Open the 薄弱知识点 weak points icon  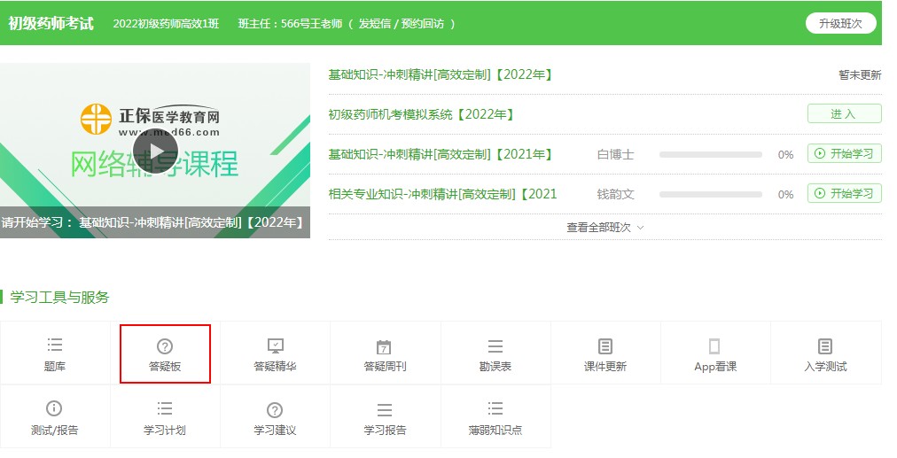pos(495,408)
